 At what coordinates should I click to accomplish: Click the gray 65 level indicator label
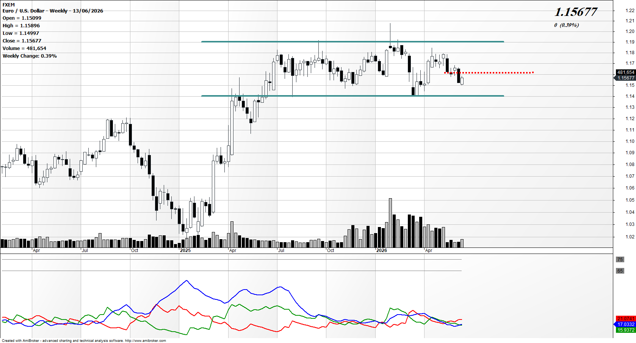[620, 271]
